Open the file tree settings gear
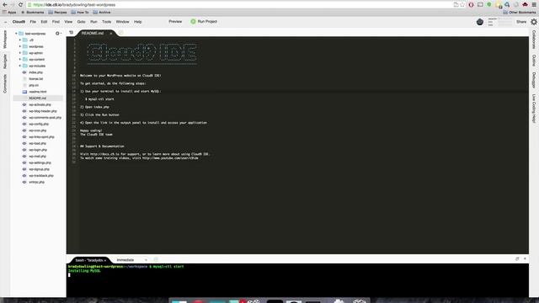The height and width of the screenshot is (303, 539). pyautogui.click(x=57, y=34)
